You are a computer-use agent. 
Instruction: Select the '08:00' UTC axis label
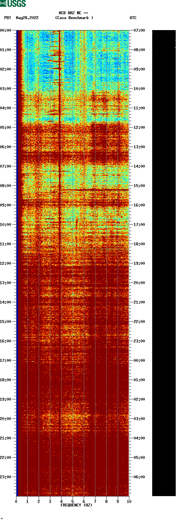(x=139, y=50)
